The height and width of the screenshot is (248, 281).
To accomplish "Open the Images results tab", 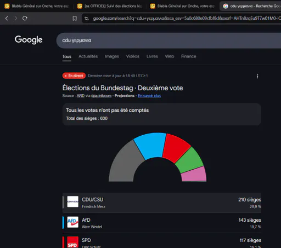I will click(112, 56).
